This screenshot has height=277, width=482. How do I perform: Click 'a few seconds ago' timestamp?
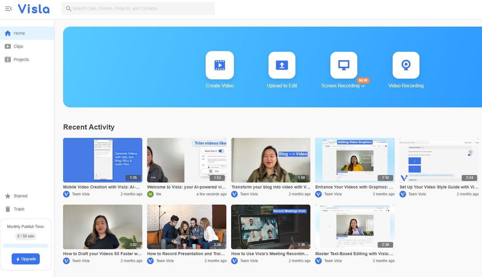point(212,194)
